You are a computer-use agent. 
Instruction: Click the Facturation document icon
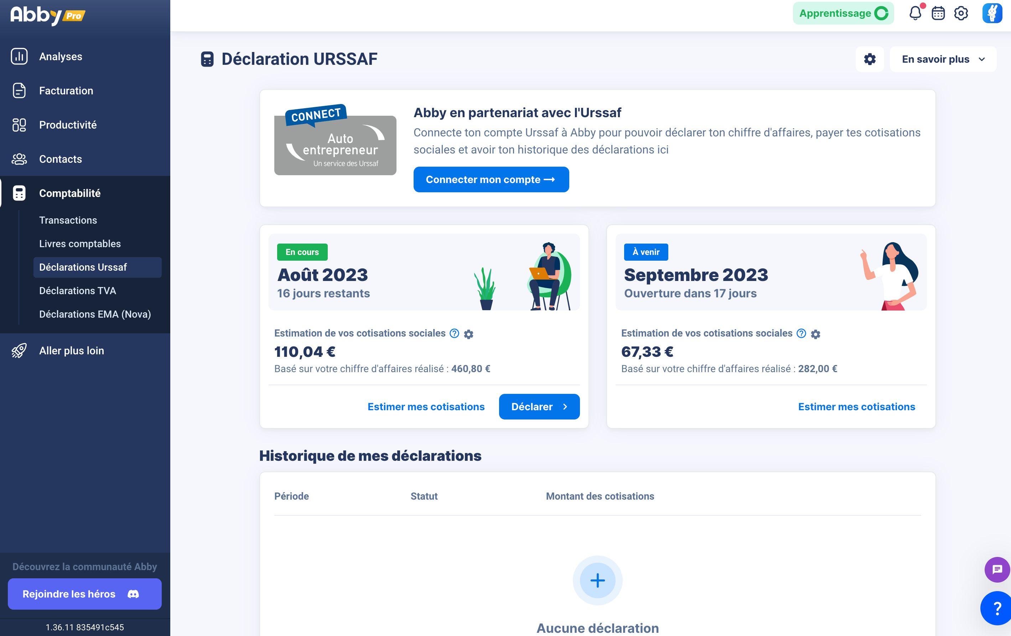pos(19,91)
